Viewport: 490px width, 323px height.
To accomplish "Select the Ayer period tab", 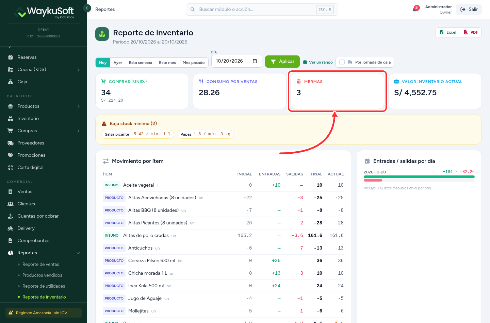I will click(x=118, y=63).
